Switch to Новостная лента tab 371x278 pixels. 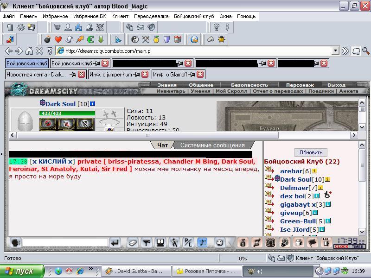[36, 75]
